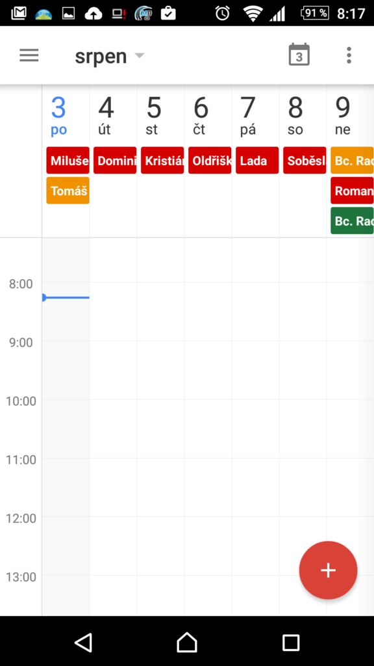Open the Oldřišk event on Thursday

tap(210, 161)
